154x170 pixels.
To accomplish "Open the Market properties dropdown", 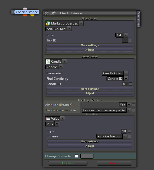I will coord(81,23).
